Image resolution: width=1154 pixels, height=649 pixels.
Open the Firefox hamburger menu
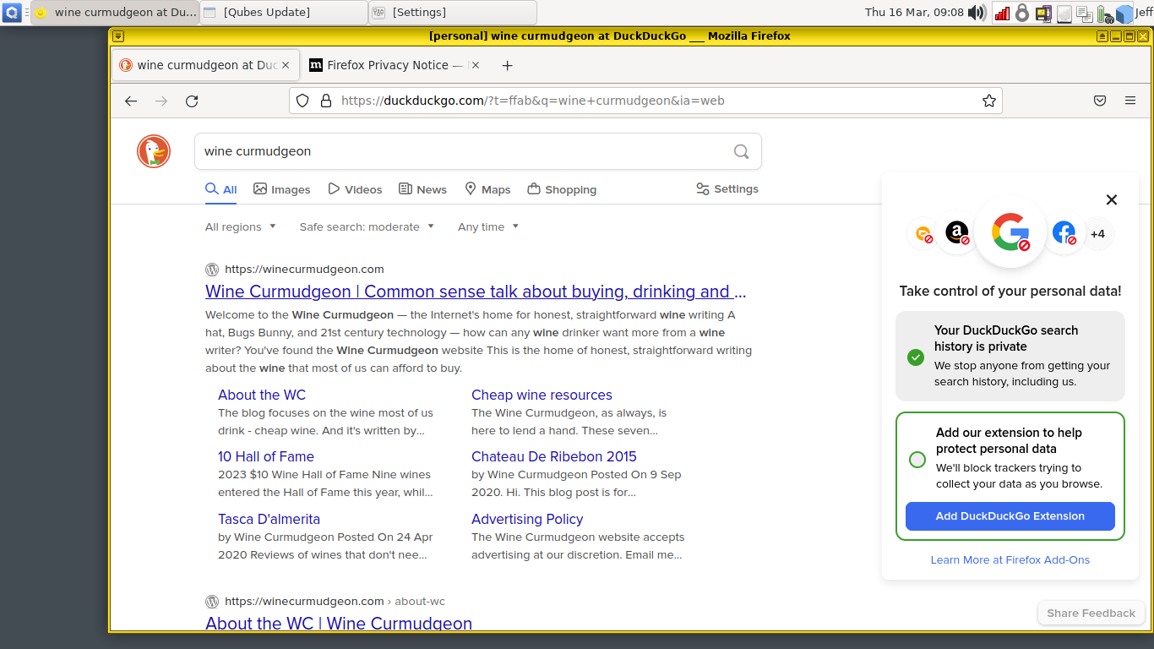(x=1130, y=101)
